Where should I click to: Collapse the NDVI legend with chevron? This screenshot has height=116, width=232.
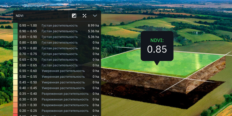(x=95, y=16)
